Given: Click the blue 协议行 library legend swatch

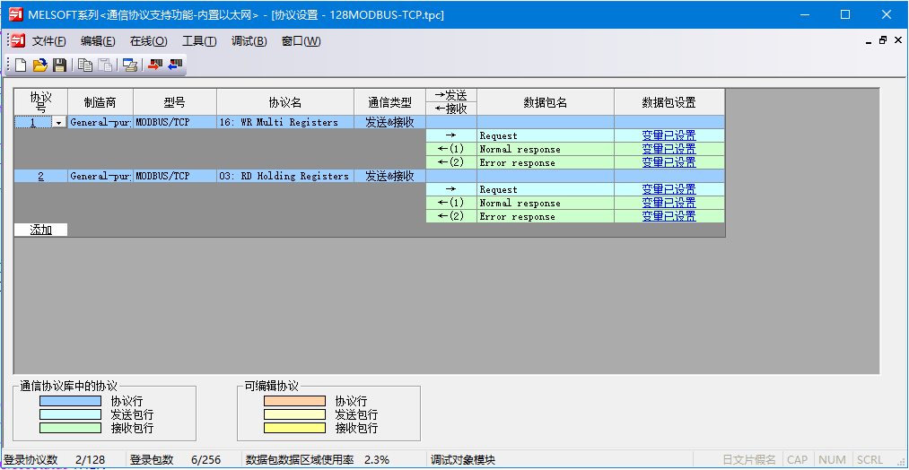Looking at the screenshot, I should [70, 401].
